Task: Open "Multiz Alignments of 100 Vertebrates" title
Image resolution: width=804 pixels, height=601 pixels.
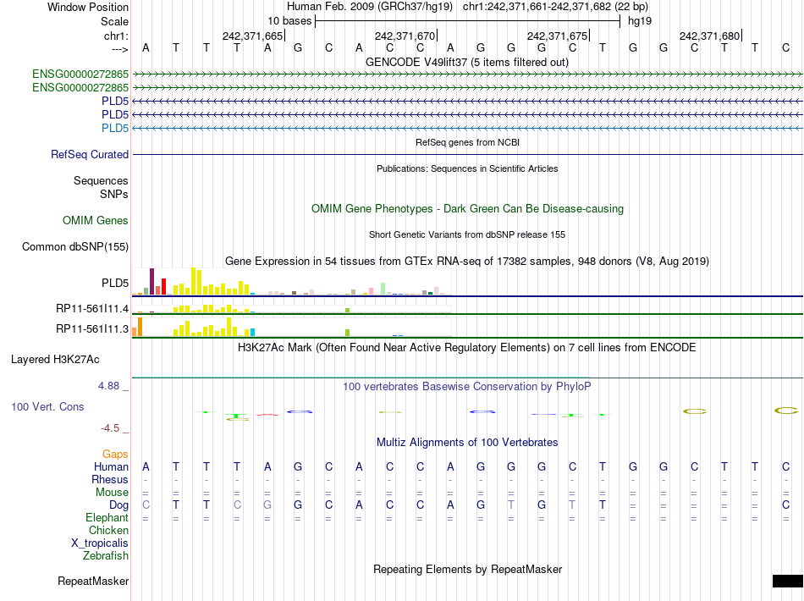Action: coord(467,442)
